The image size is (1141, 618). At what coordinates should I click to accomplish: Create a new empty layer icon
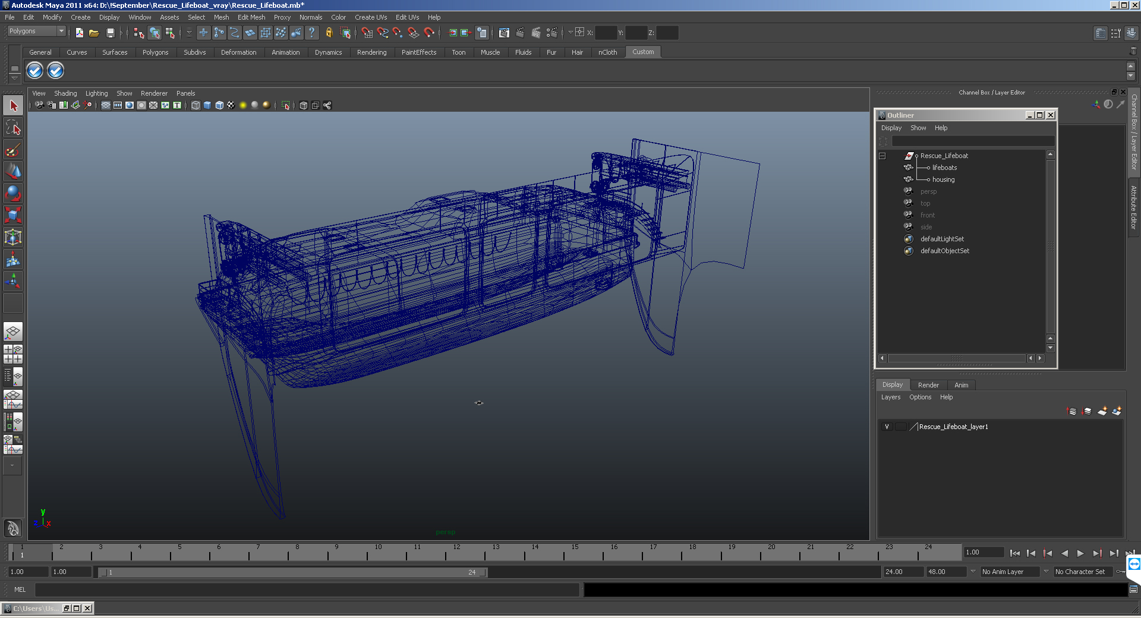(1102, 411)
